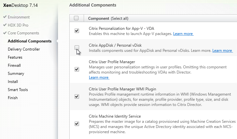The width and height of the screenshot is (237, 139).
Task: Open Learn more link for App-V packages
Action: pyautogui.click(x=183, y=34)
